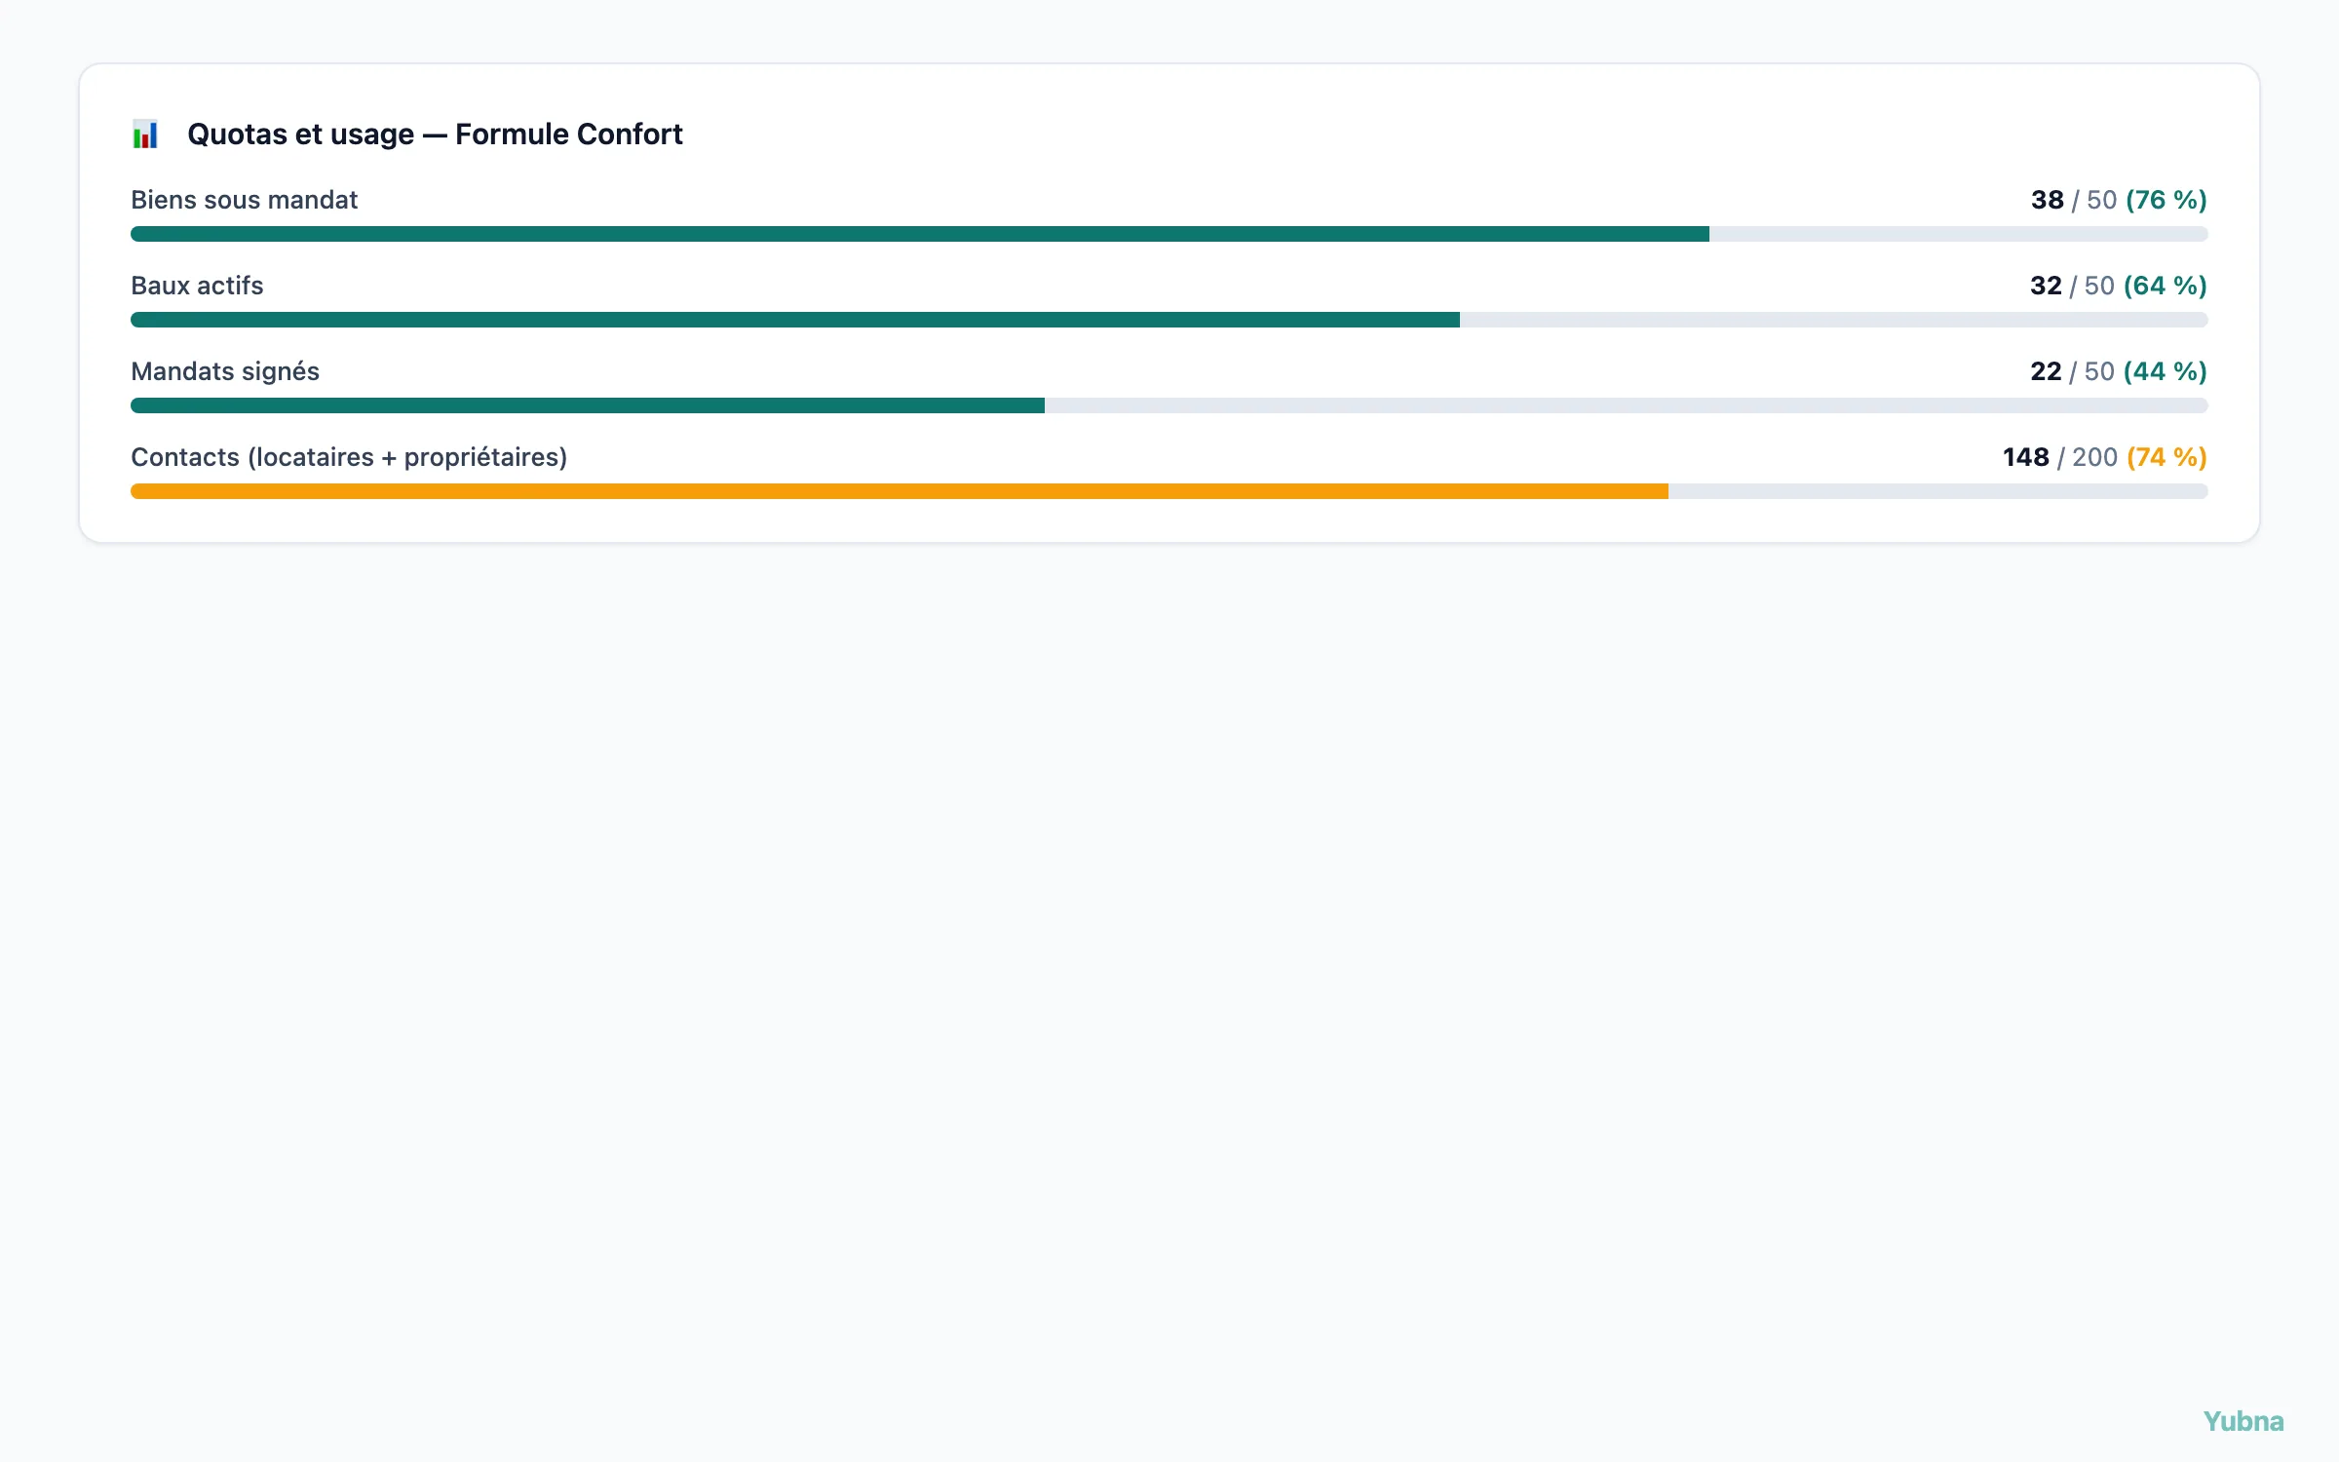Image resolution: width=2339 pixels, height=1462 pixels.
Task: Click the green (76 %) percentage
Action: point(2166,200)
